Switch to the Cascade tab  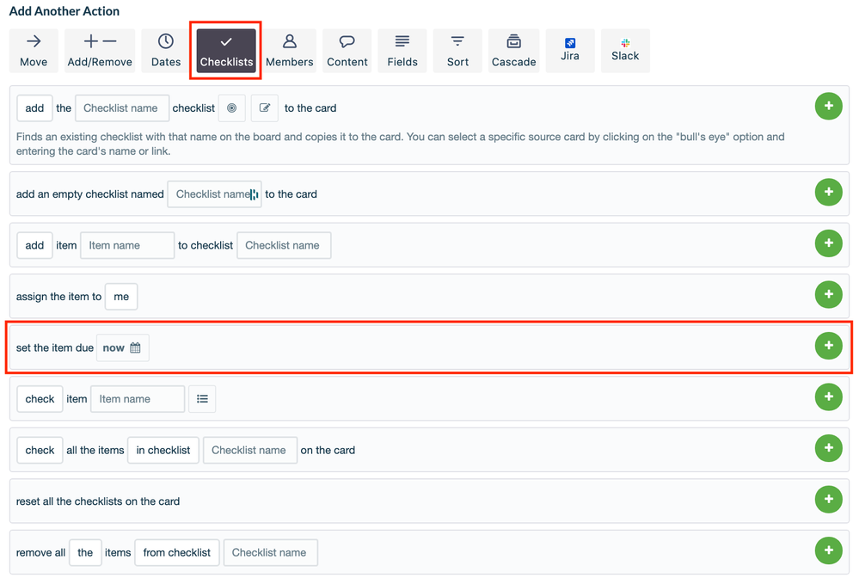click(x=513, y=50)
